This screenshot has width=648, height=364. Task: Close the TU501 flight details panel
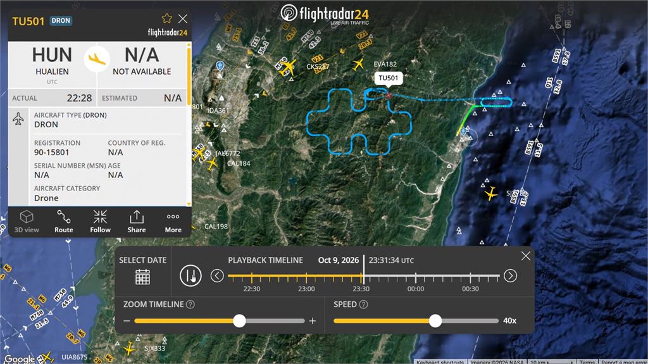[183, 18]
